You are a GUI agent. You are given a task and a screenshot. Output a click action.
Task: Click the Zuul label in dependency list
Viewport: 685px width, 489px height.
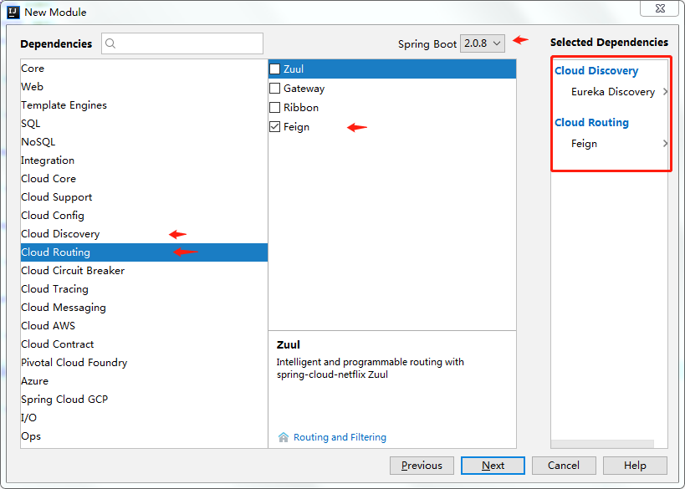pos(294,69)
